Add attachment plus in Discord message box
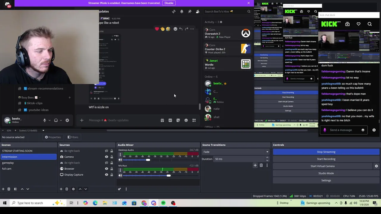The height and width of the screenshot is (214, 381). (82, 120)
